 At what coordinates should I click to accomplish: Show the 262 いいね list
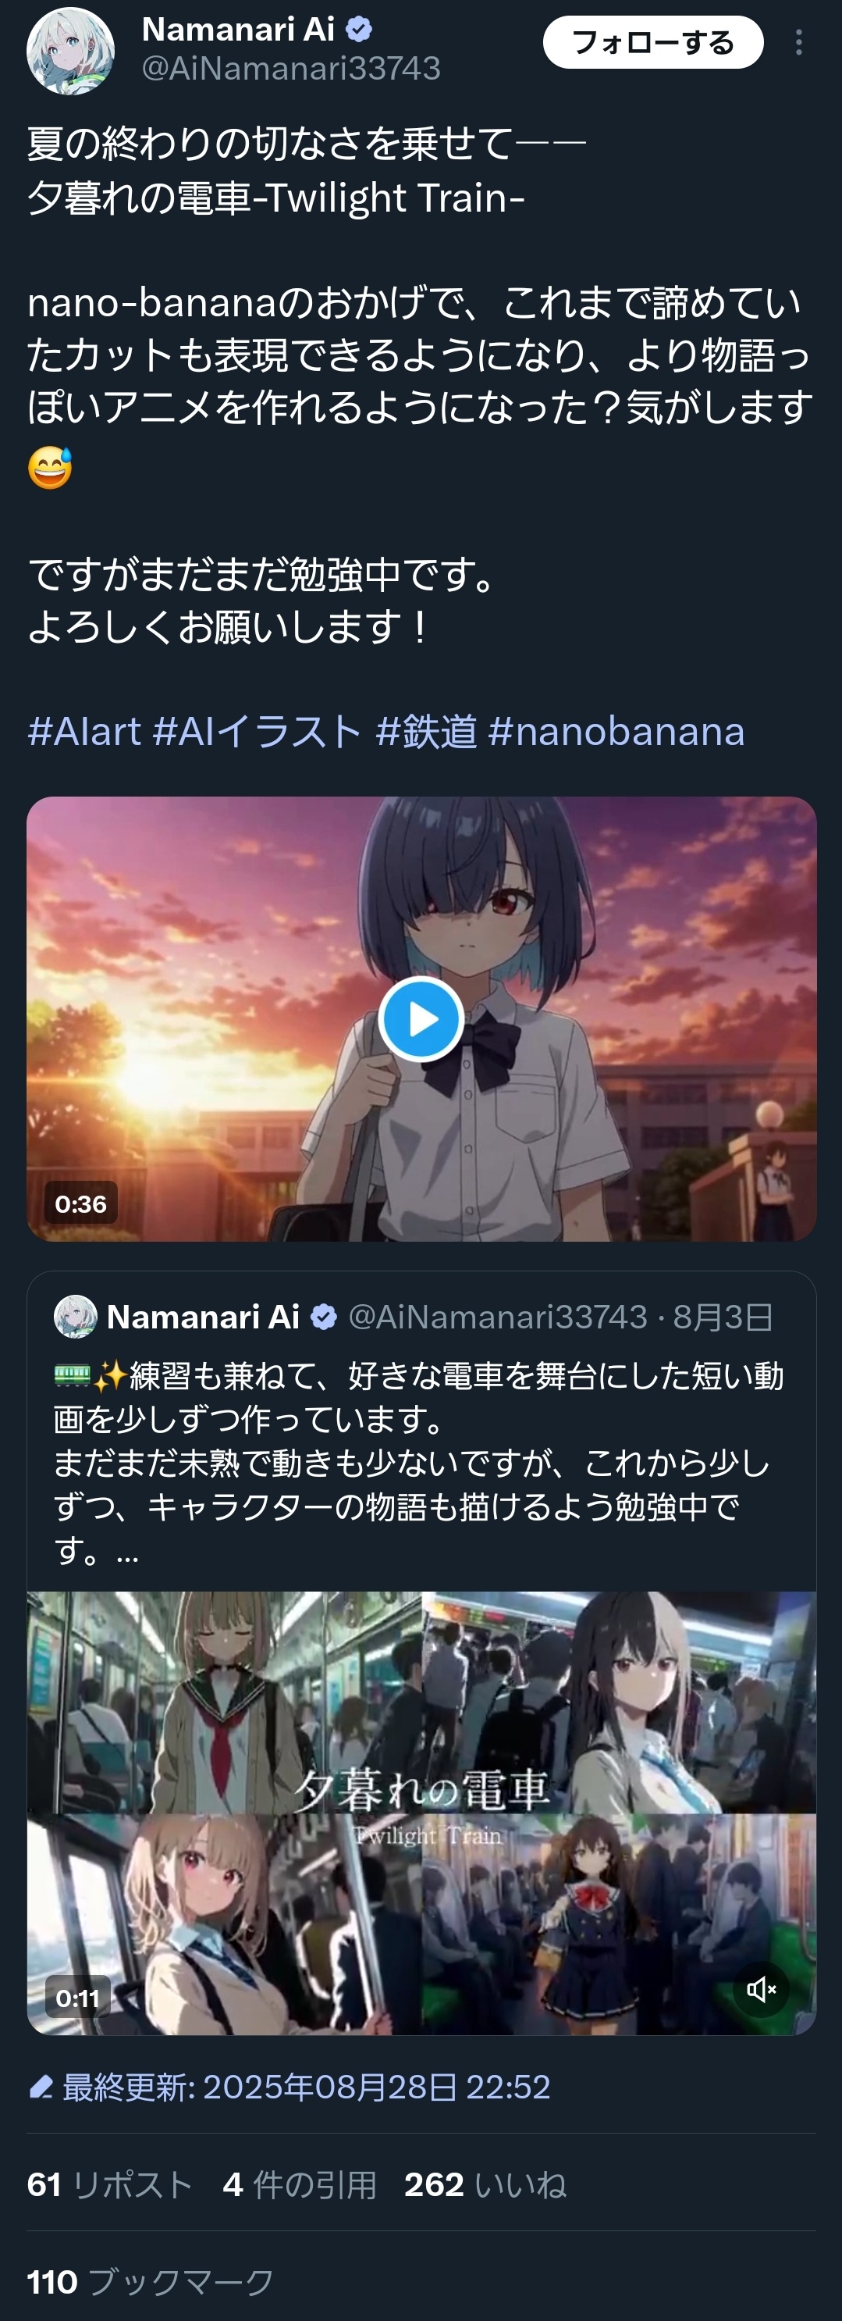point(485,2184)
